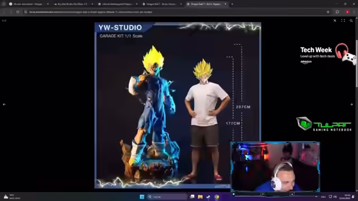Go to the previous gallery image
Screen dimensions: 358x201
(4, 104)
